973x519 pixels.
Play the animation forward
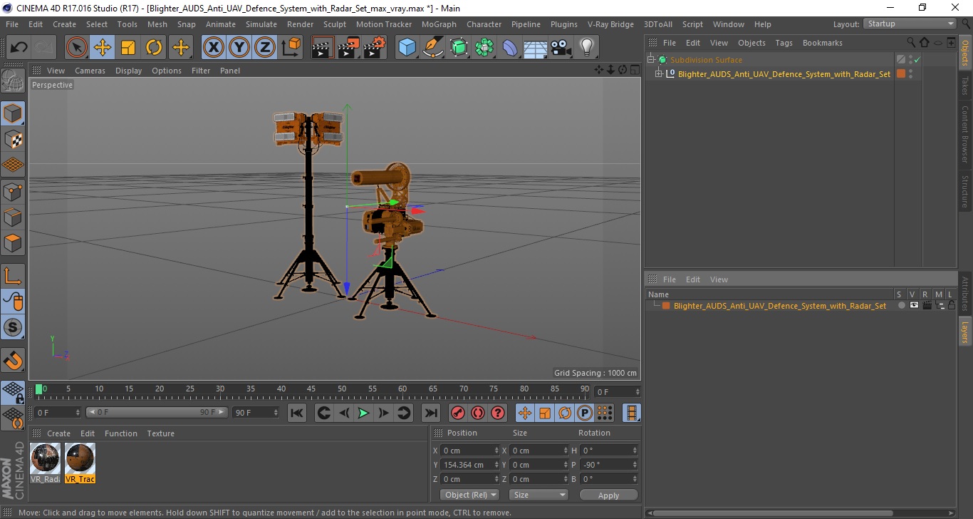[363, 413]
